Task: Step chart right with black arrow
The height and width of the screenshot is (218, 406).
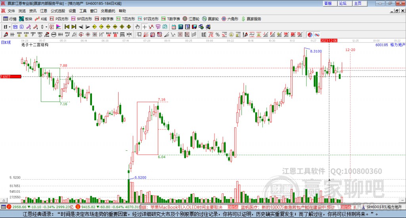Action: pyautogui.click(x=88, y=27)
